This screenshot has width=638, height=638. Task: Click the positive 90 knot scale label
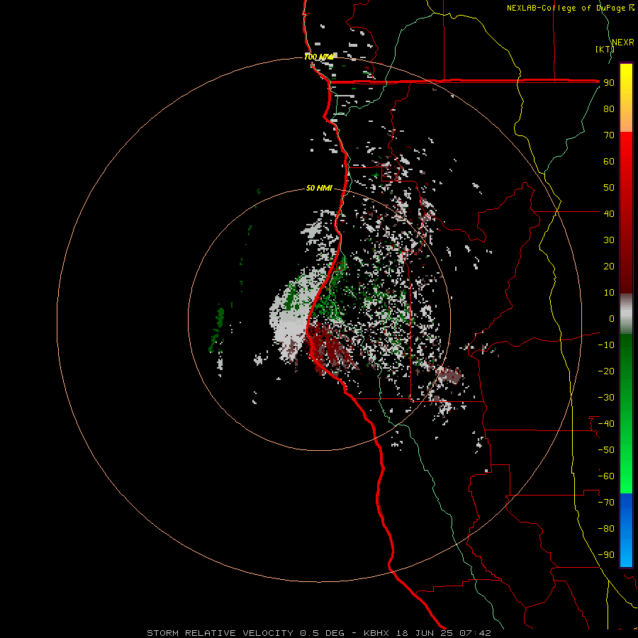[609, 83]
